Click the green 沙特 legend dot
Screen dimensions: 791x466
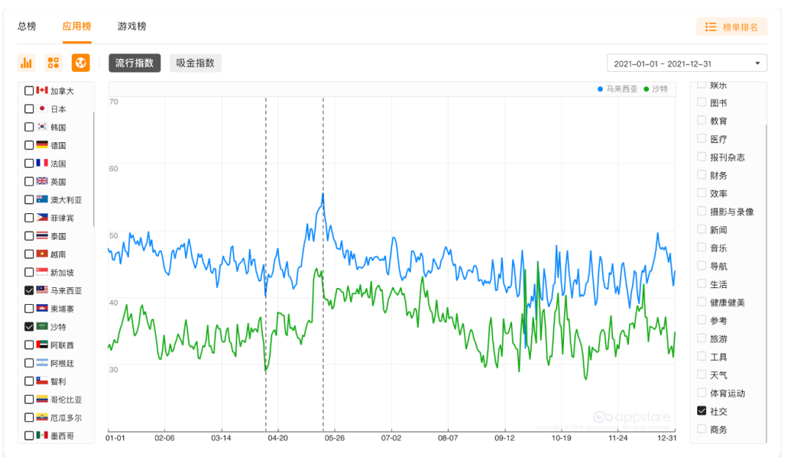pos(646,89)
